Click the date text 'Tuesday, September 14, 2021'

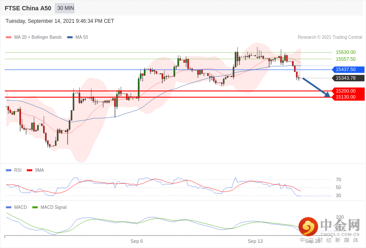[40, 21]
